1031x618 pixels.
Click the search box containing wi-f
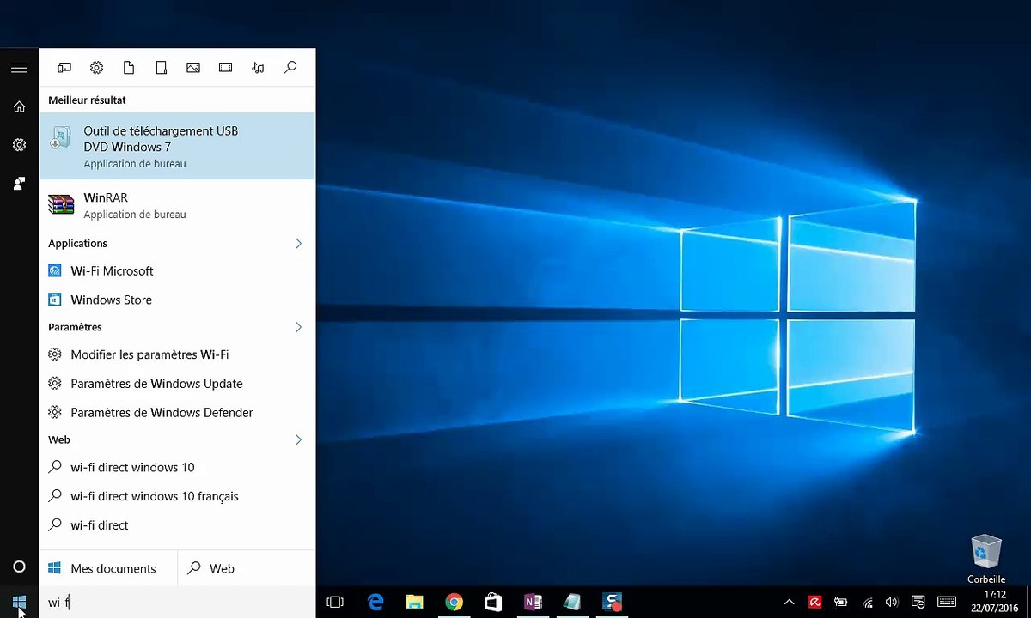click(177, 602)
